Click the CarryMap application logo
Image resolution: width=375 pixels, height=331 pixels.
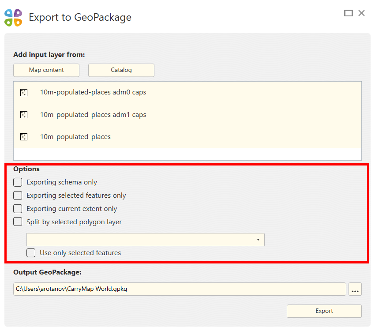pyautogui.click(x=13, y=17)
